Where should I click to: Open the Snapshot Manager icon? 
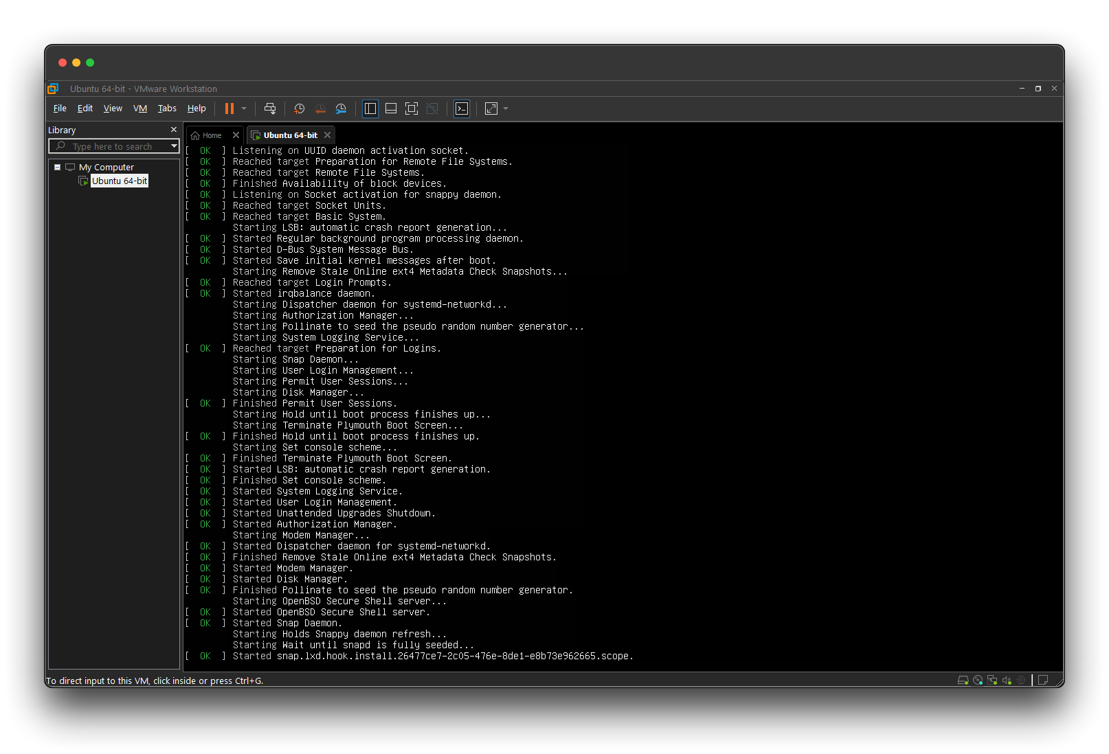[341, 108]
